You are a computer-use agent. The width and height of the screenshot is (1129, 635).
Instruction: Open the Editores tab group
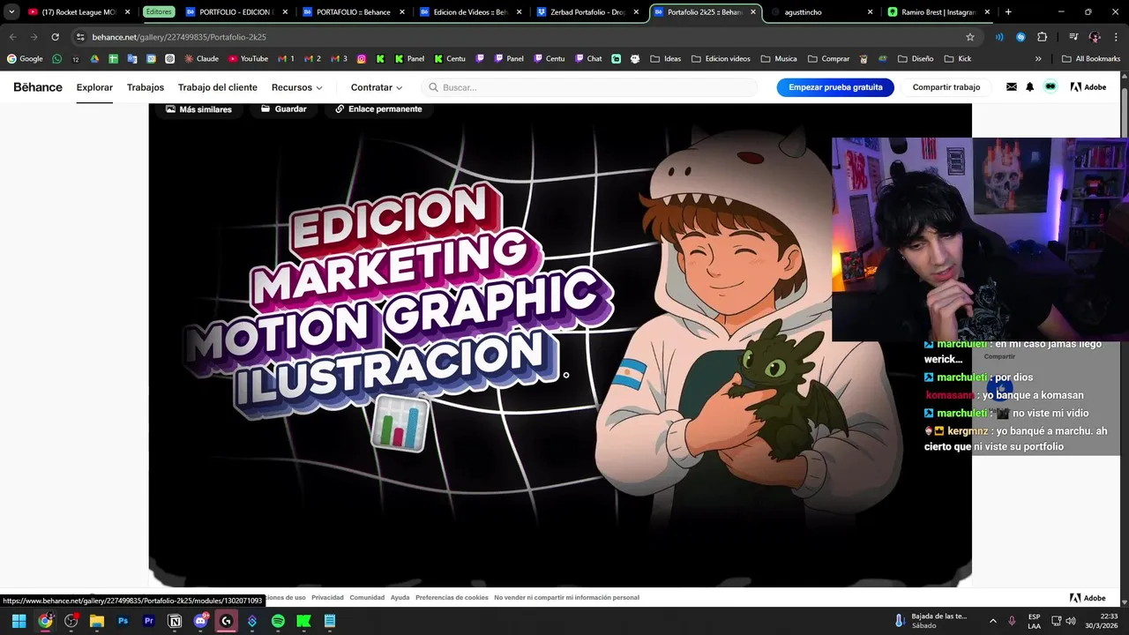pos(159,12)
